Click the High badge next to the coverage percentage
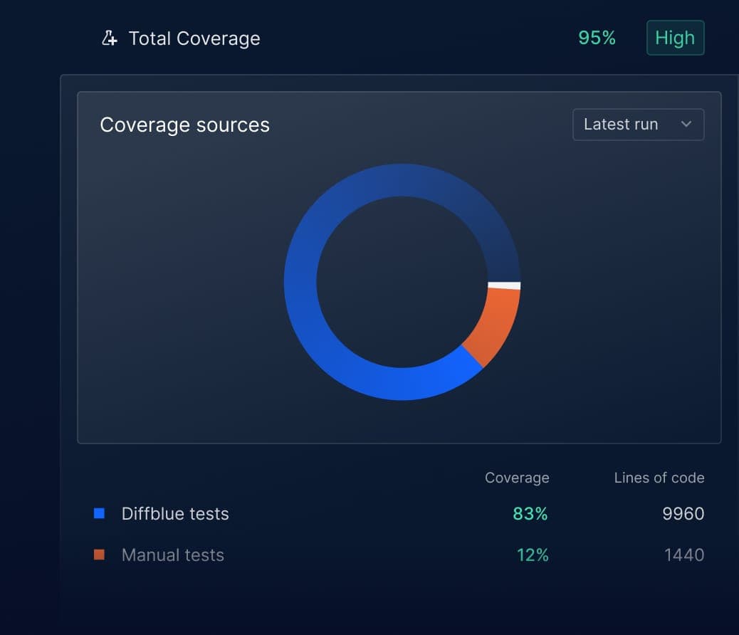This screenshot has height=635, width=739. pos(675,38)
